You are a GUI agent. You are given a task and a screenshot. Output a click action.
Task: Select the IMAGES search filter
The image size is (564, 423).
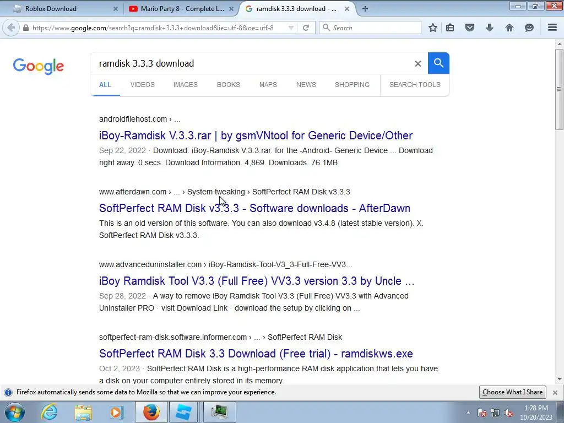pyautogui.click(x=185, y=84)
